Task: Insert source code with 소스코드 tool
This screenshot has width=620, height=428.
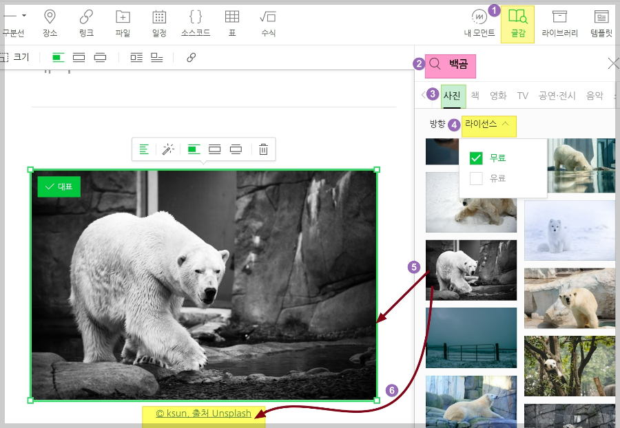Action: (196, 23)
